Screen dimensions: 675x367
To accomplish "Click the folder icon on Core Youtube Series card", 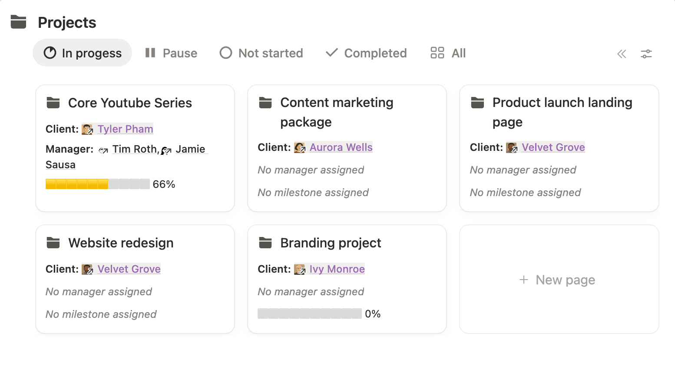I will [x=53, y=103].
